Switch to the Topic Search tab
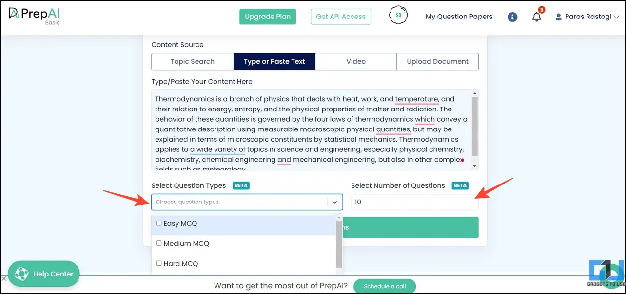The height and width of the screenshot is (294, 626). pyautogui.click(x=193, y=61)
